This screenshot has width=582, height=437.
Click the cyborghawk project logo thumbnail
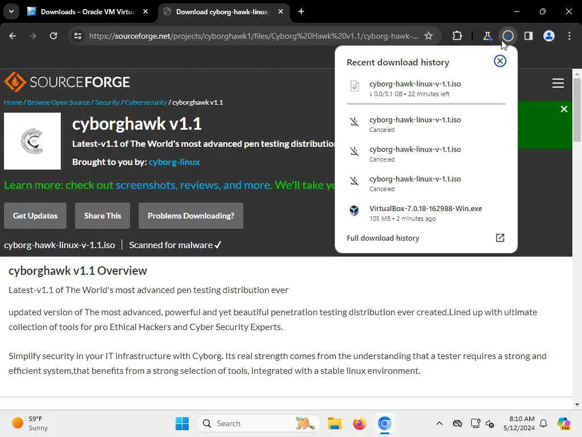pos(32,141)
